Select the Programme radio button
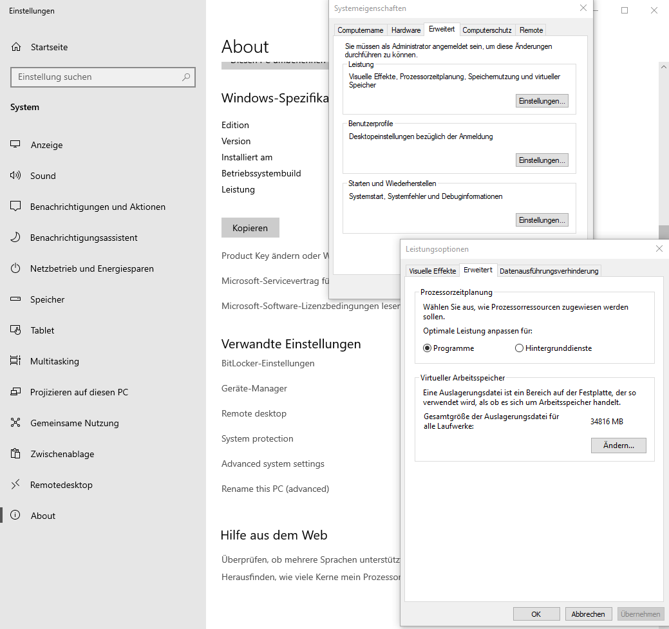 (x=427, y=348)
